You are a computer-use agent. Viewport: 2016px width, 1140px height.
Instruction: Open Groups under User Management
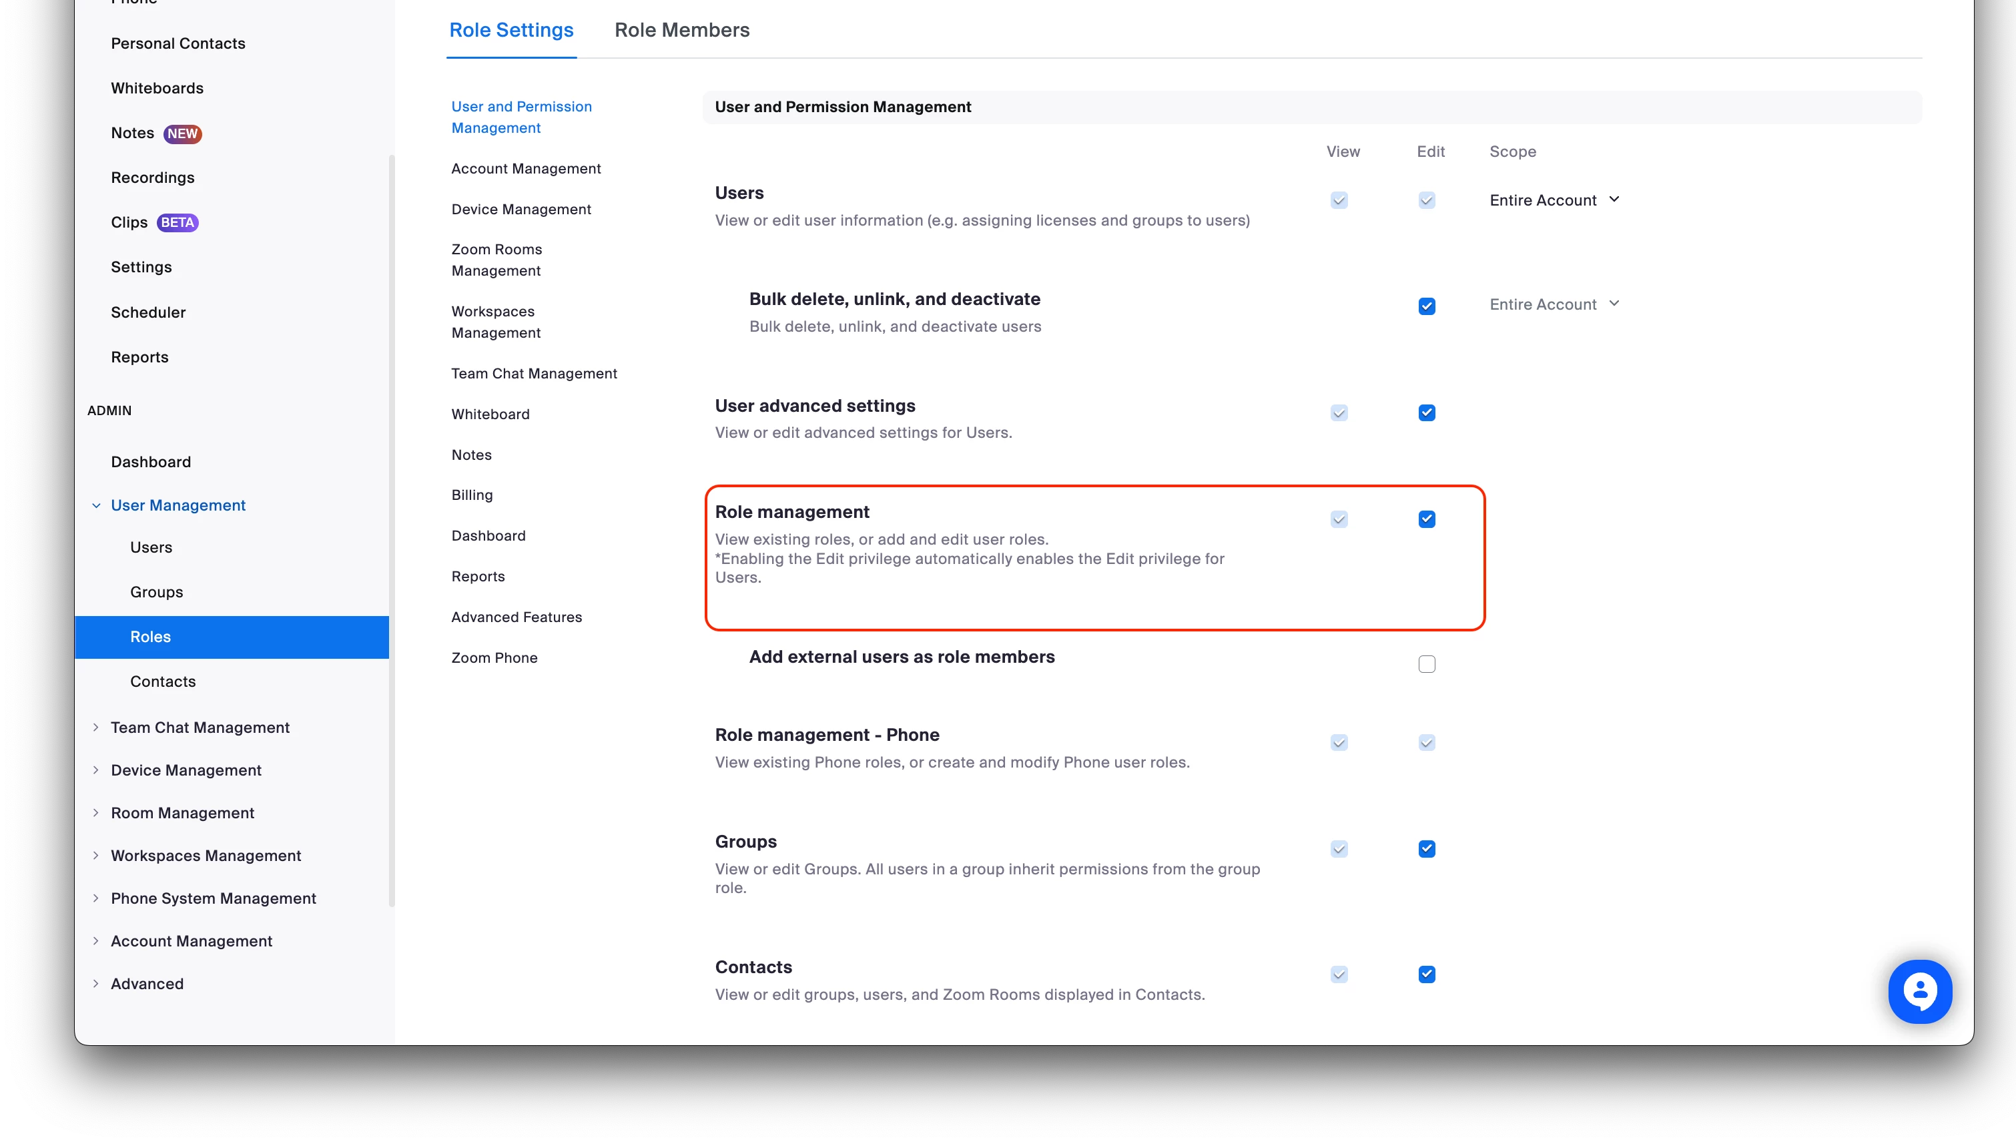click(157, 592)
